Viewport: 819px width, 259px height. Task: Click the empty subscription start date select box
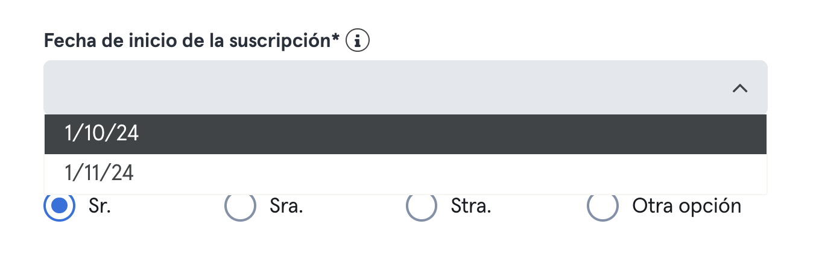click(x=405, y=87)
